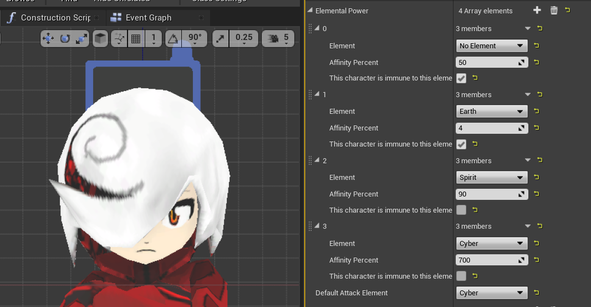Toggle rotation snapping angle icon
This screenshot has width=591, height=307.
pos(173,38)
